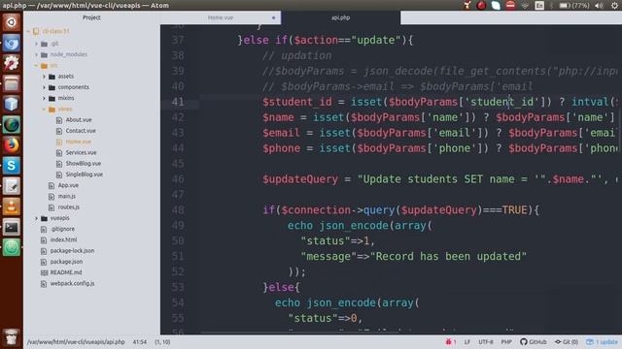The height and width of the screenshot is (349, 622).
Task: Expand the components folder arrow
Action: point(44,87)
